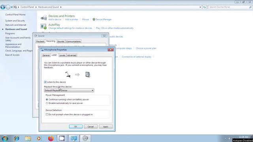Check Do not prompt when device plugged in
Viewport: 253px width, 142px height.
point(47,114)
